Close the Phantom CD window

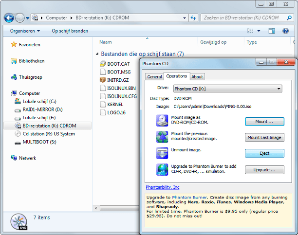[x=286, y=62]
